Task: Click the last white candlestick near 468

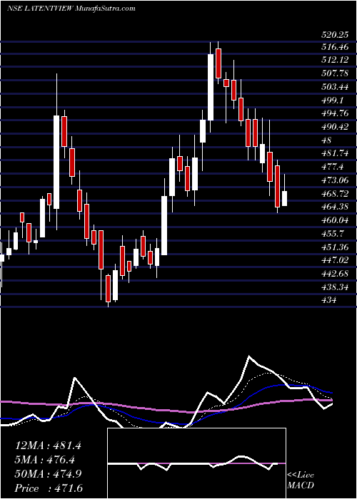Action: click(x=284, y=199)
